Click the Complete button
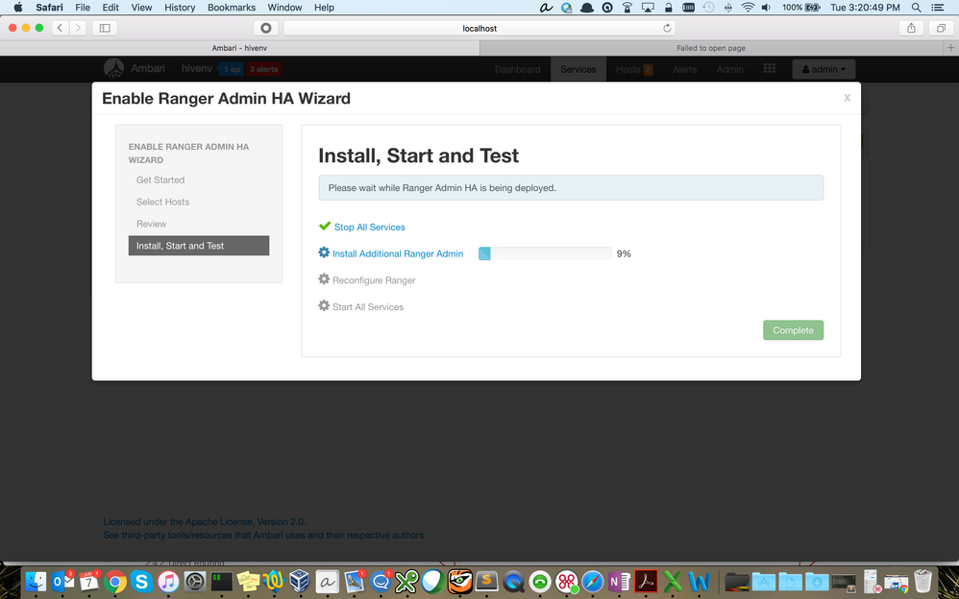959x599 pixels. 794,330
